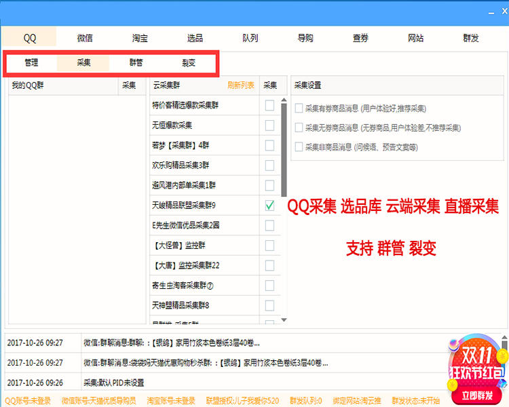Open the 管理 sub-tab
The height and width of the screenshot is (407, 509).
tap(31, 62)
